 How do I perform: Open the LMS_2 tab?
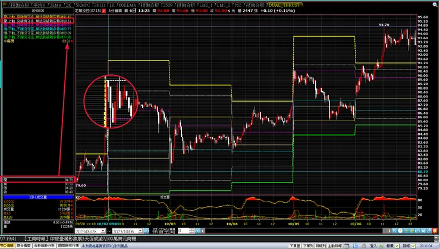(x=224, y=5)
